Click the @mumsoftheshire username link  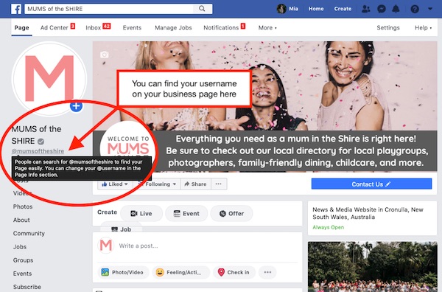38,151
